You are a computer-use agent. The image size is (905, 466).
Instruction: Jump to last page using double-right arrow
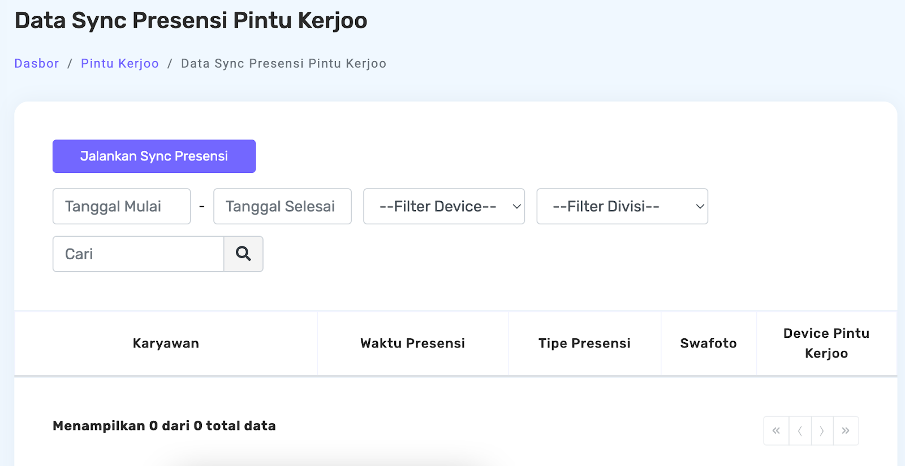click(846, 431)
